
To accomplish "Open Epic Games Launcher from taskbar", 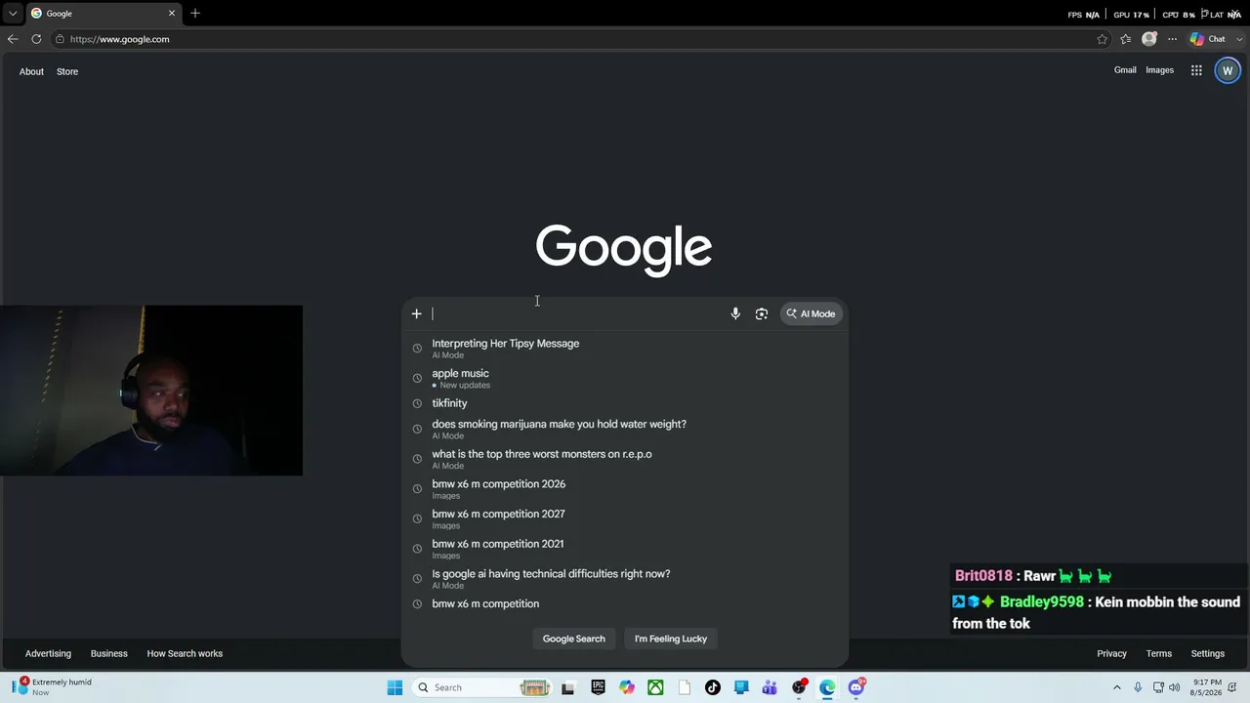I will pyautogui.click(x=598, y=687).
